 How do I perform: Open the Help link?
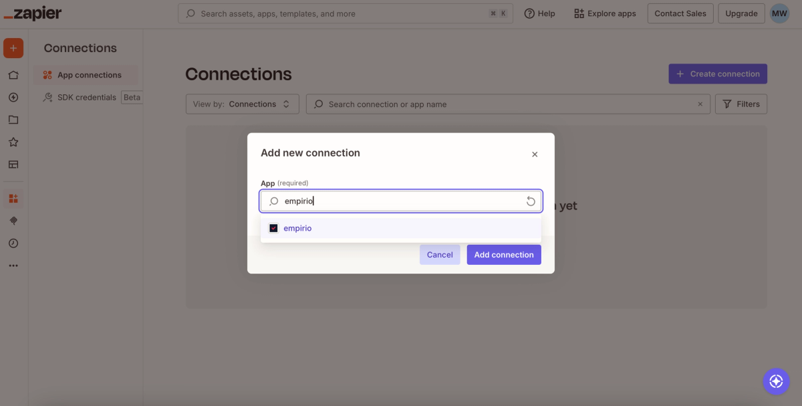pyautogui.click(x=540, y=13)
